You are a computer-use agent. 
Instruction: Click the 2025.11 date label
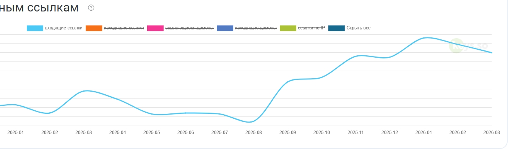tap(356, 133)
